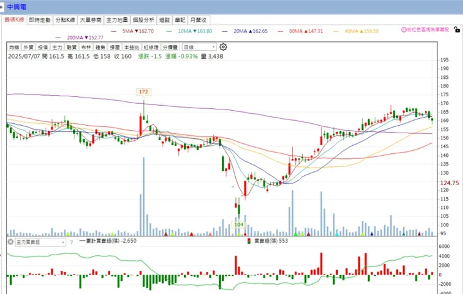The height and width of the screenshot is (294, 463).
Task: Switch to the 即時走勢 tab
Action: coord(40,20)
